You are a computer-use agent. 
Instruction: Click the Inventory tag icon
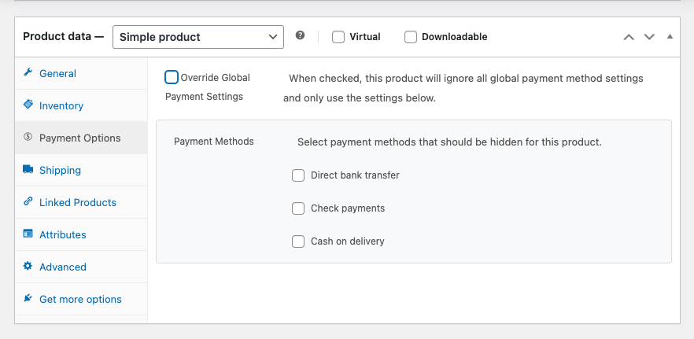(28, 105)
